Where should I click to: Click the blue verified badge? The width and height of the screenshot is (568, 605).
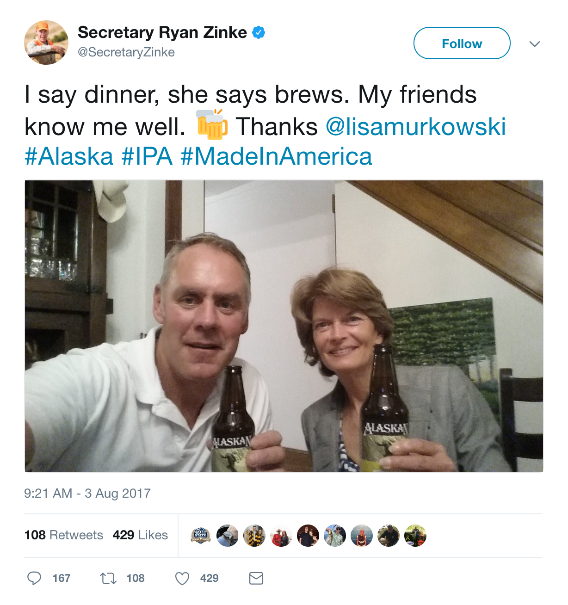click(259, 32)
